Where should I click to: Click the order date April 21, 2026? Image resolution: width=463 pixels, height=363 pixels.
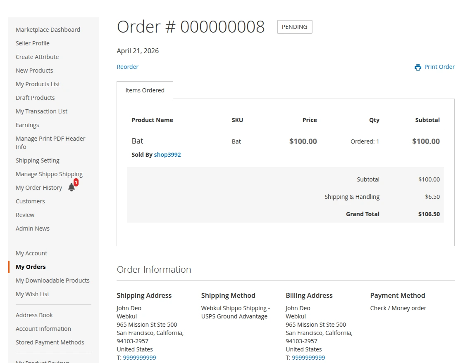click(x=138, y=51)
